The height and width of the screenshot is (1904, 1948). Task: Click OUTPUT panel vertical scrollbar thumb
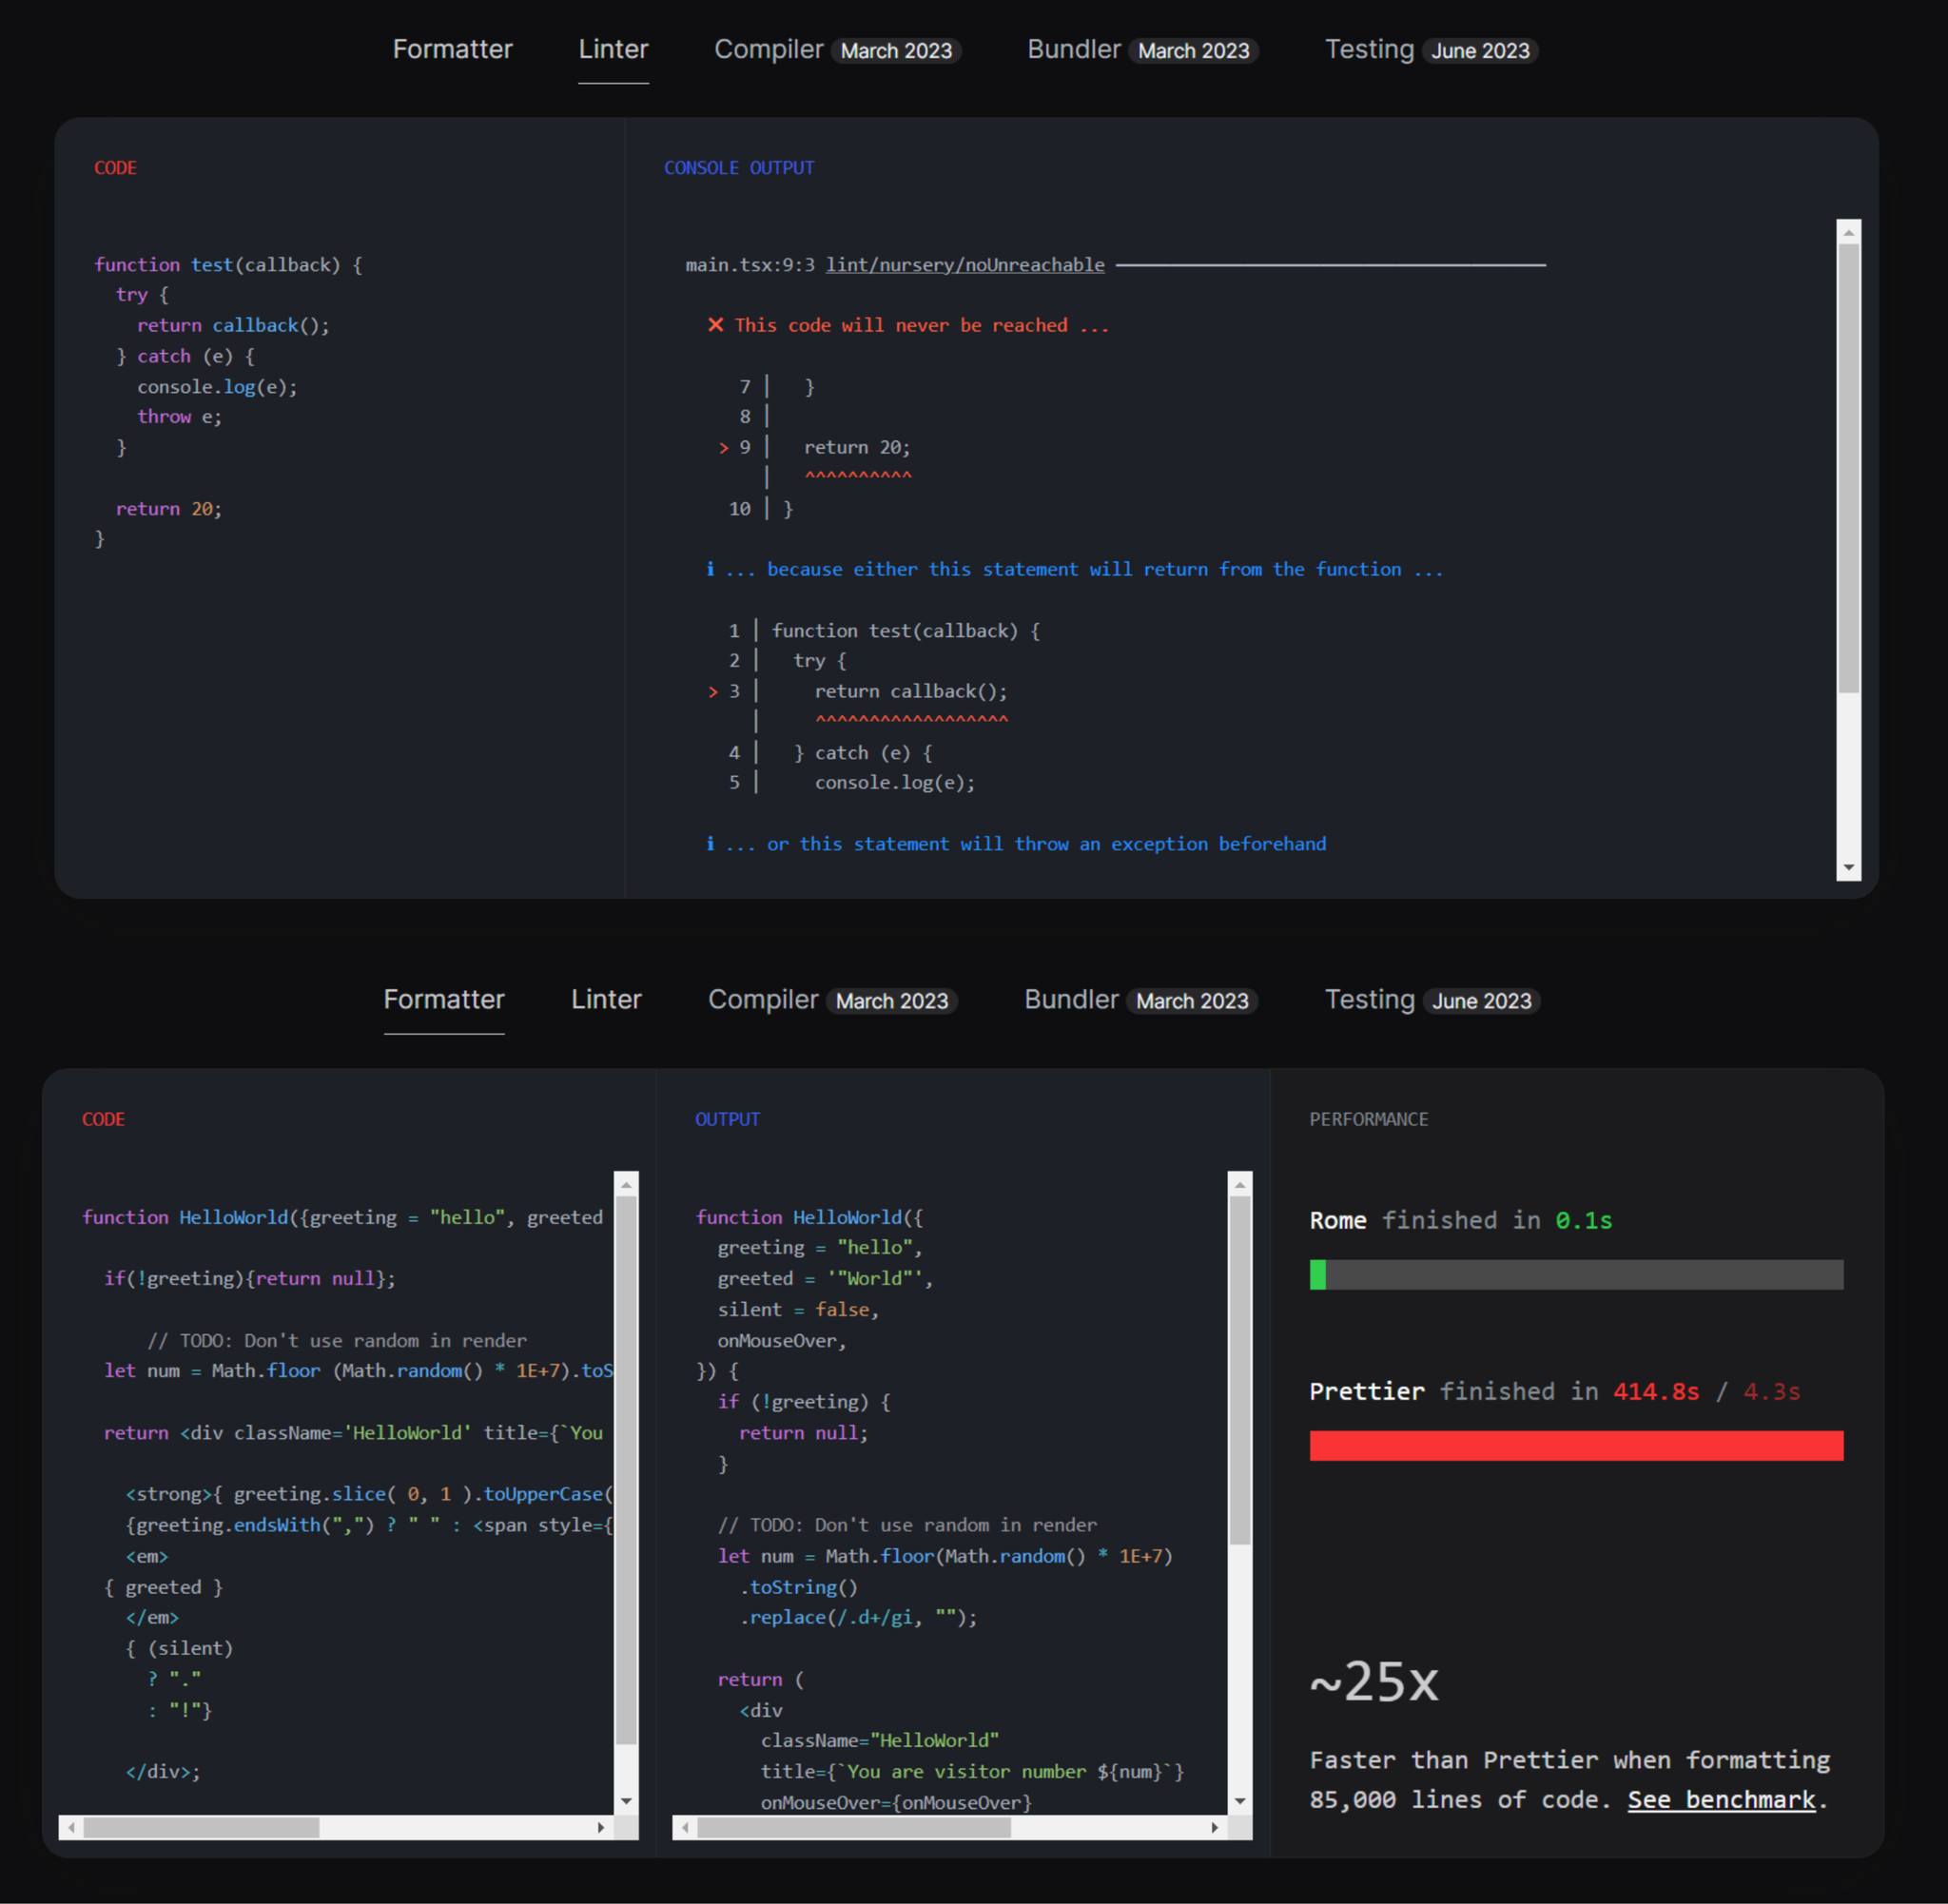[1240, 1371]
